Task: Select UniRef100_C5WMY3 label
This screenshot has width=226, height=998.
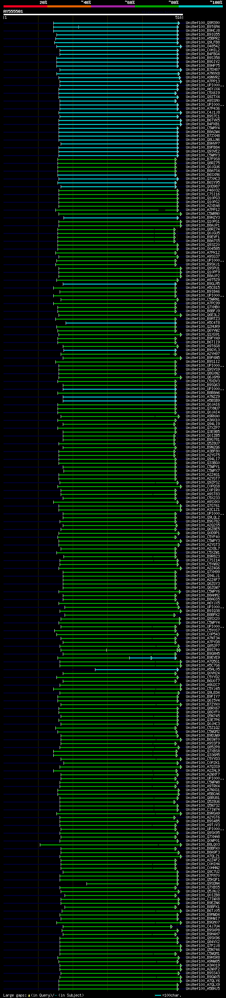Action: click(203, 155)
